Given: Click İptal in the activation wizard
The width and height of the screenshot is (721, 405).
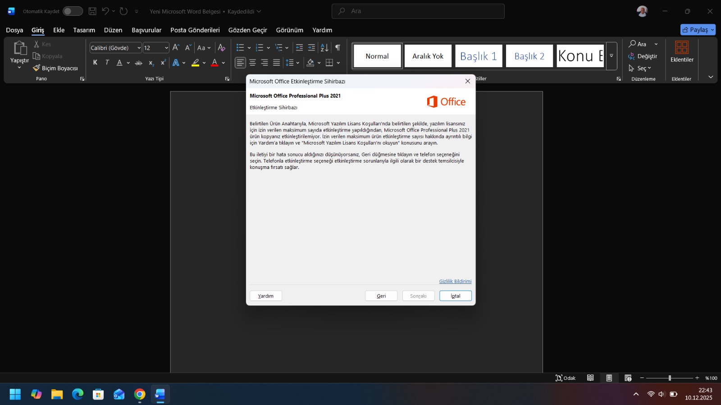Looking at the screenshot, I should coord(456,296).
